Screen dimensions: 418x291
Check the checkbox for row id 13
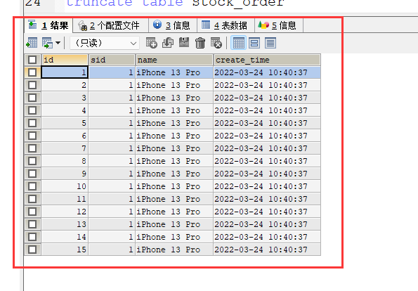32,224
